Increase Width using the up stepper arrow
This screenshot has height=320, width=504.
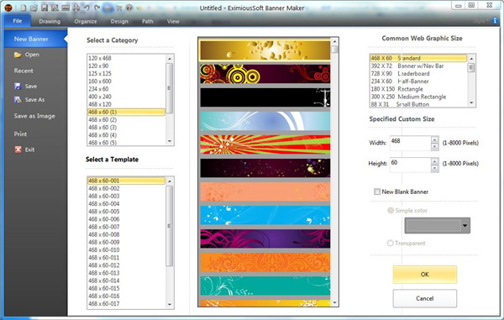tap(434, 139)
